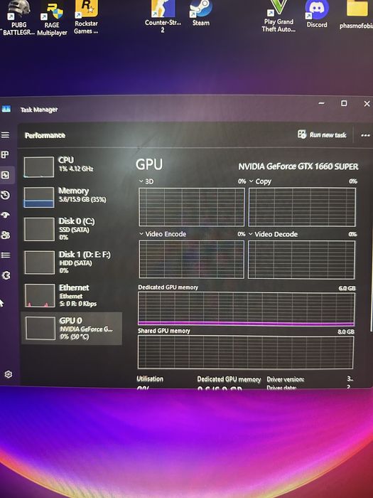Open the App history page icon
Image resolution: width=373 pixels, height=498 pixels.
pos(6,195)
